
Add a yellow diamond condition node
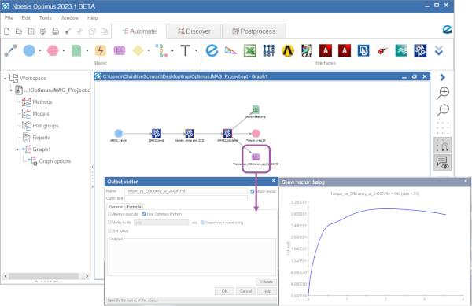click(138, 50)
